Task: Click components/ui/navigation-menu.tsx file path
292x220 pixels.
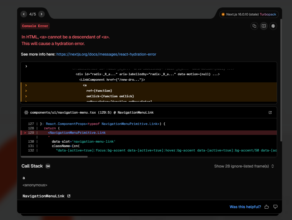Action: click(x=63, y=112)
